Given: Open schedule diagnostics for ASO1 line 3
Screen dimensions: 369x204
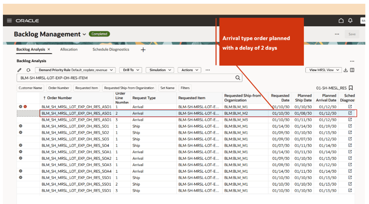Looking at the screenshot, I should coord(350,119).
